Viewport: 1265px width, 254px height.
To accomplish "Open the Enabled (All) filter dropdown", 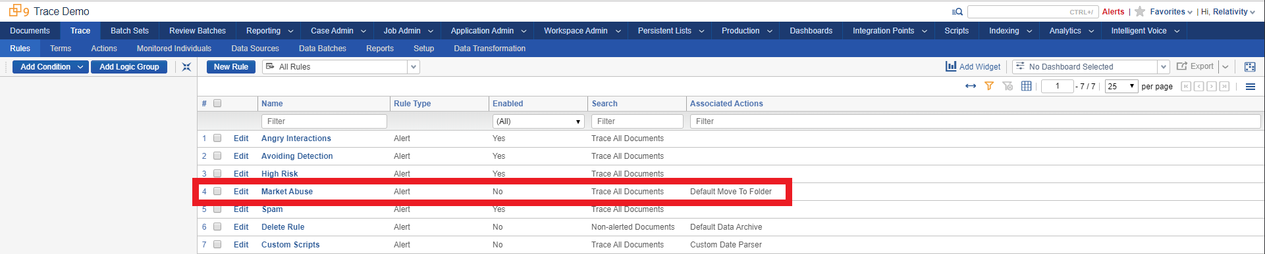I will coord(539,121).
